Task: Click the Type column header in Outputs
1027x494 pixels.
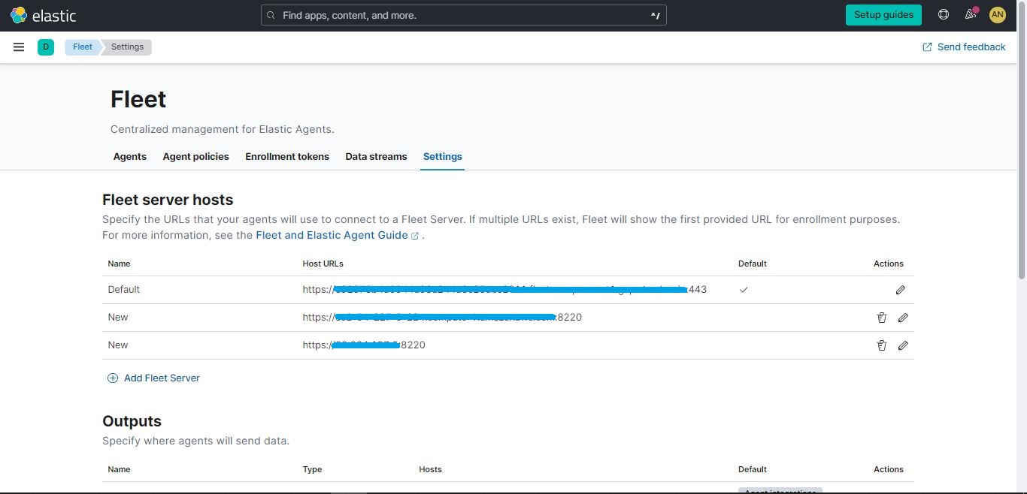Action: click(x=312, y=469)
